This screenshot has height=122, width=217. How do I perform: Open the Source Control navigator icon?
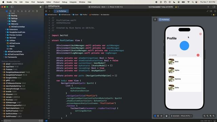pyautogui.click(x=11, y=11)
